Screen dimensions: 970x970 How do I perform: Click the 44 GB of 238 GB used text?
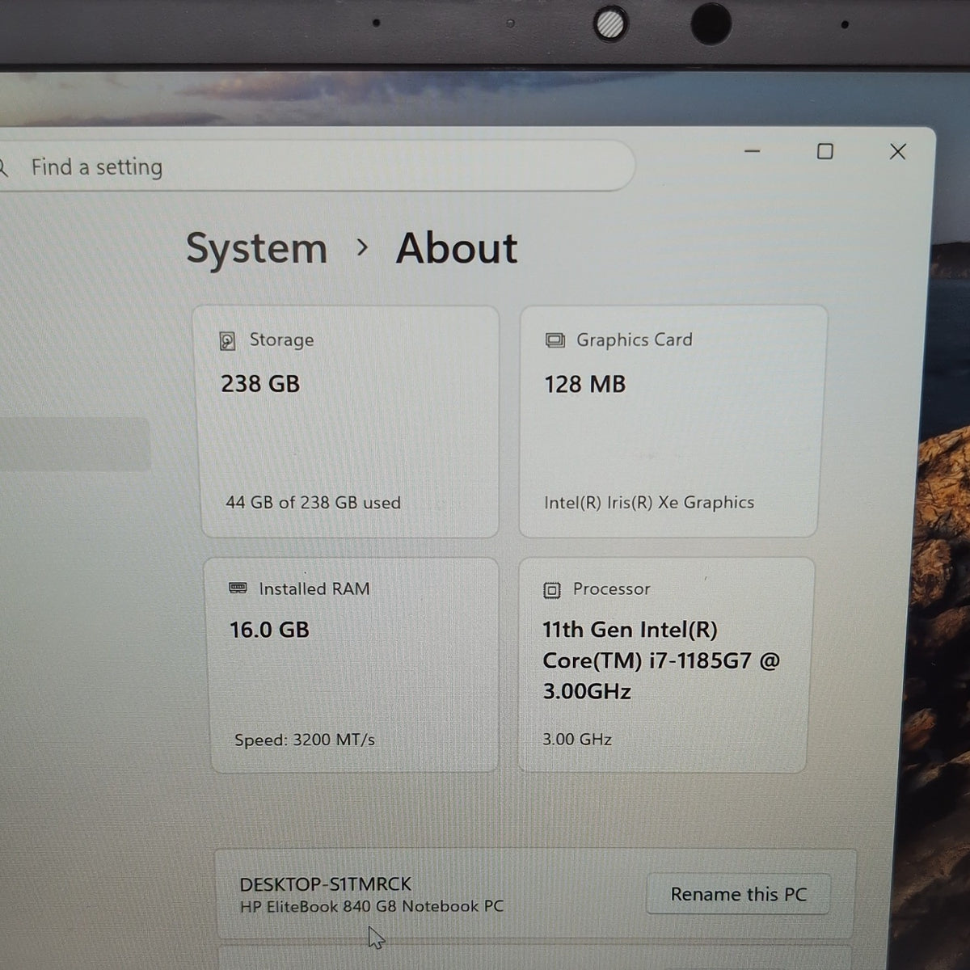pos(313,502)
